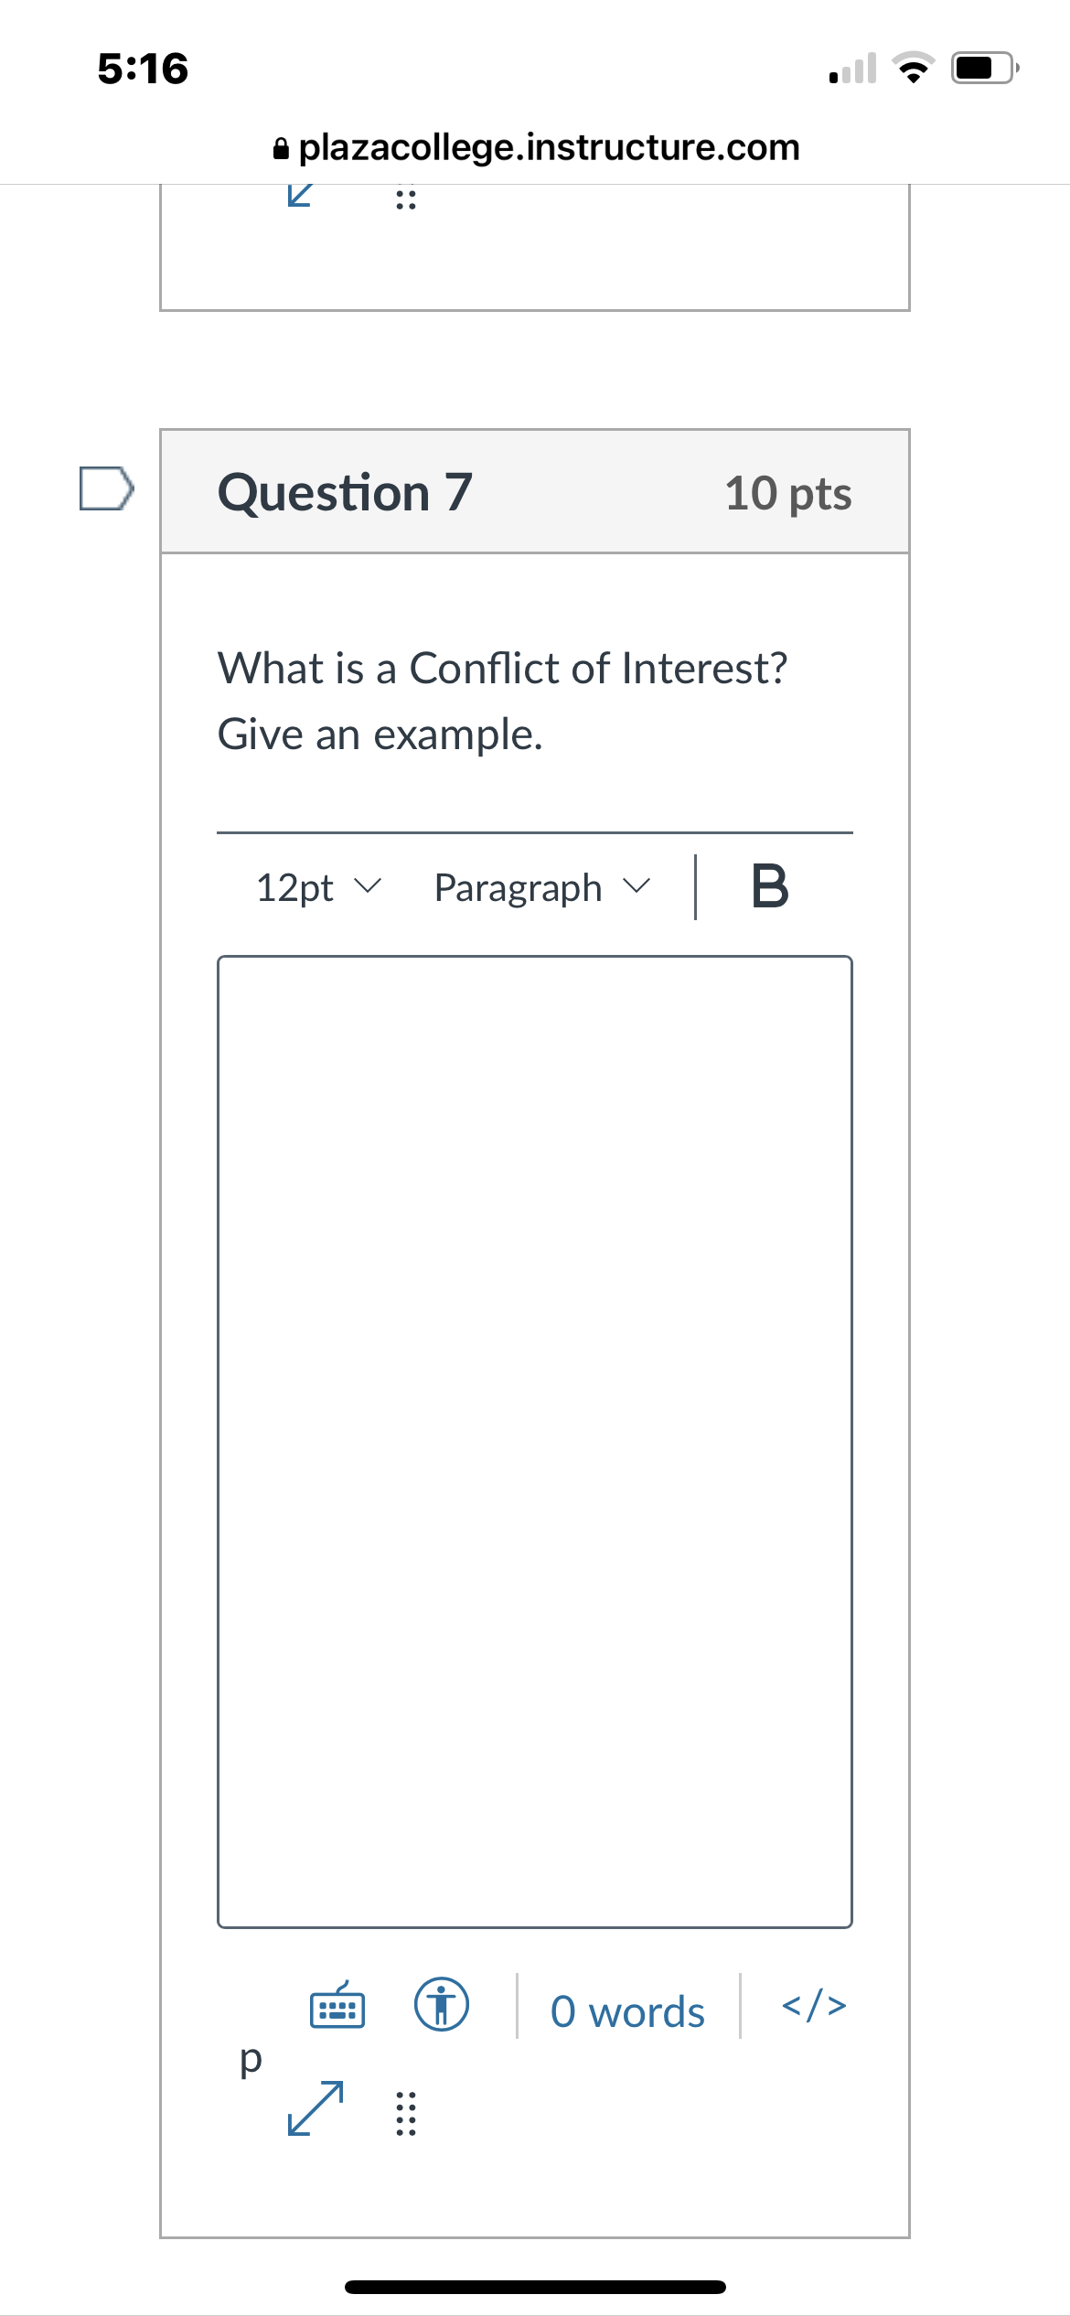Open the Paragraph style dropdown
Viewport: 1070px width, 2316px height.
pos(541,887)
